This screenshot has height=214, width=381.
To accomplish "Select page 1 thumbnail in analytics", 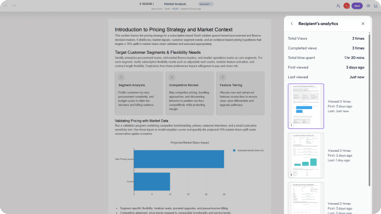I will [x=306, y=106].
